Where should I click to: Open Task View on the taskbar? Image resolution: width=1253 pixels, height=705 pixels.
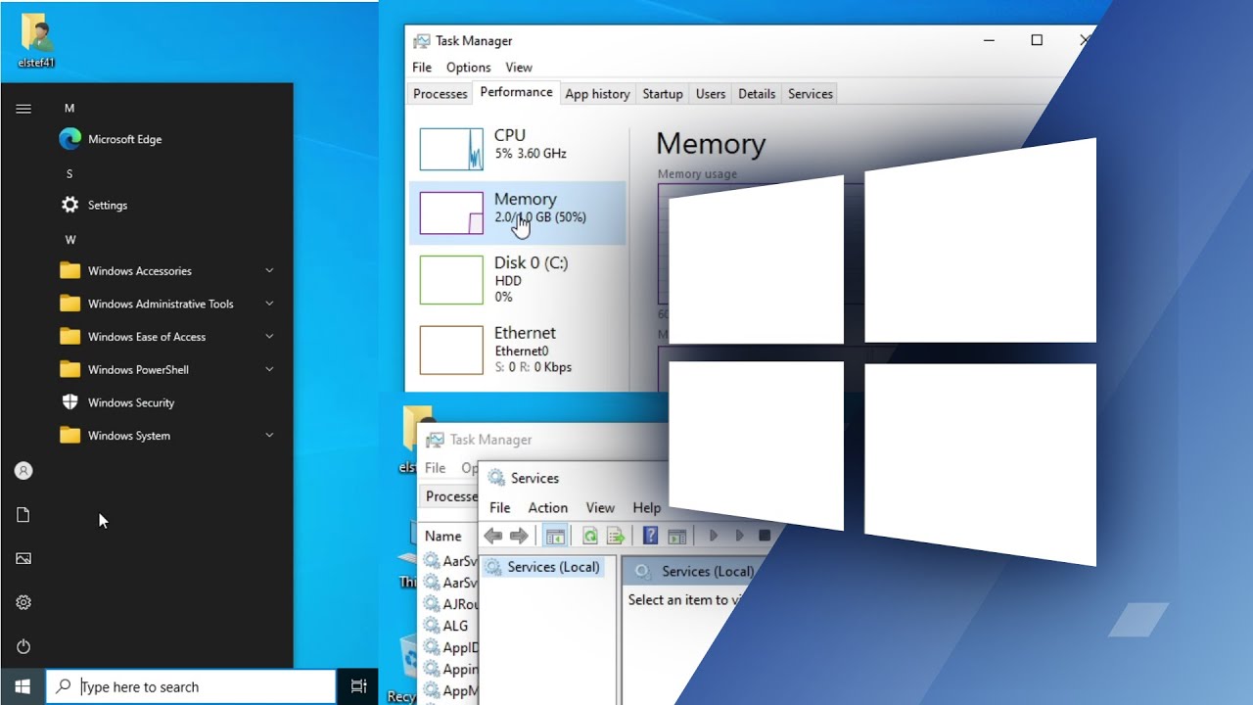(358, 686)
